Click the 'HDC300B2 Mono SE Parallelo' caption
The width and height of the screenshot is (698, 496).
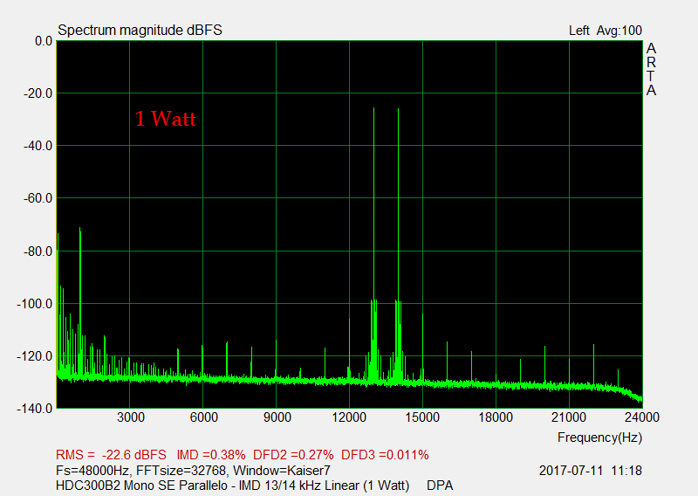pyautogui.click(x=141, y=486)
